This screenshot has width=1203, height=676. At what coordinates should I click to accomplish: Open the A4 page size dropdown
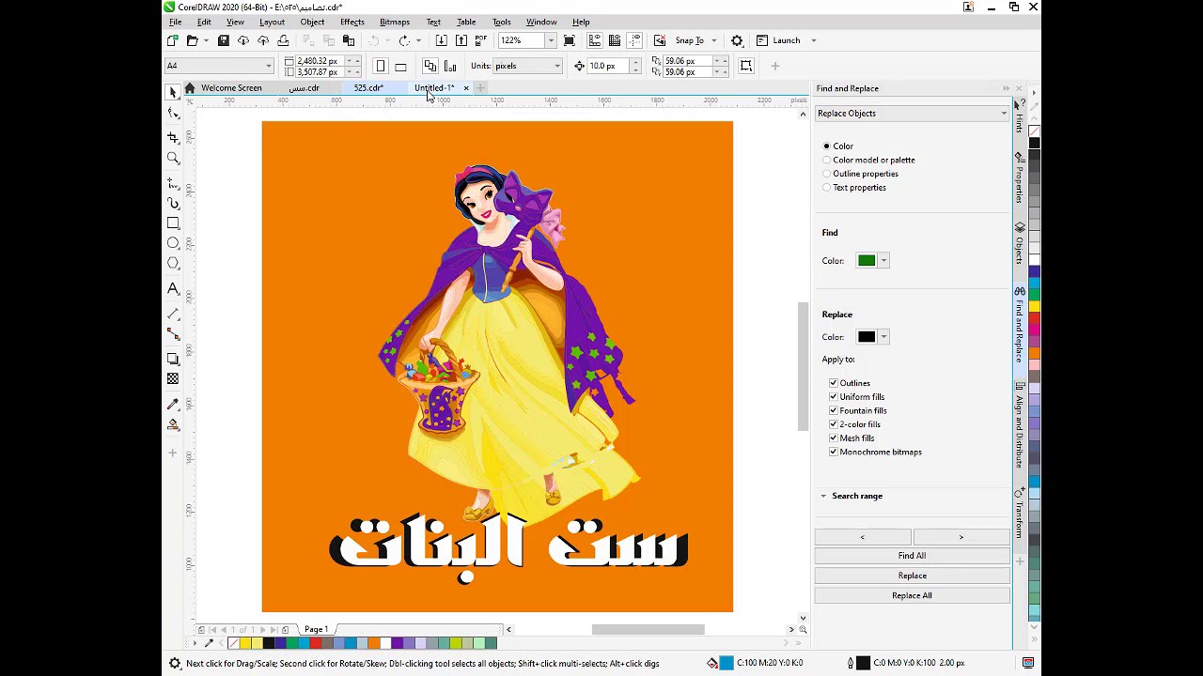point(268,66)
